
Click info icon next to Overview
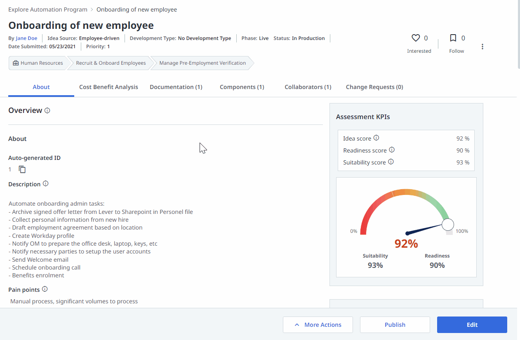click(x=47, y=110)
